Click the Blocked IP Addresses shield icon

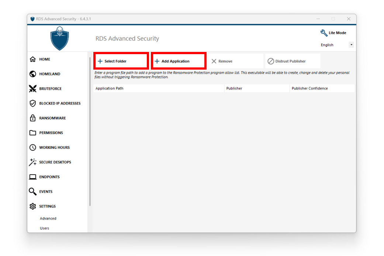(x=32, y=103)
